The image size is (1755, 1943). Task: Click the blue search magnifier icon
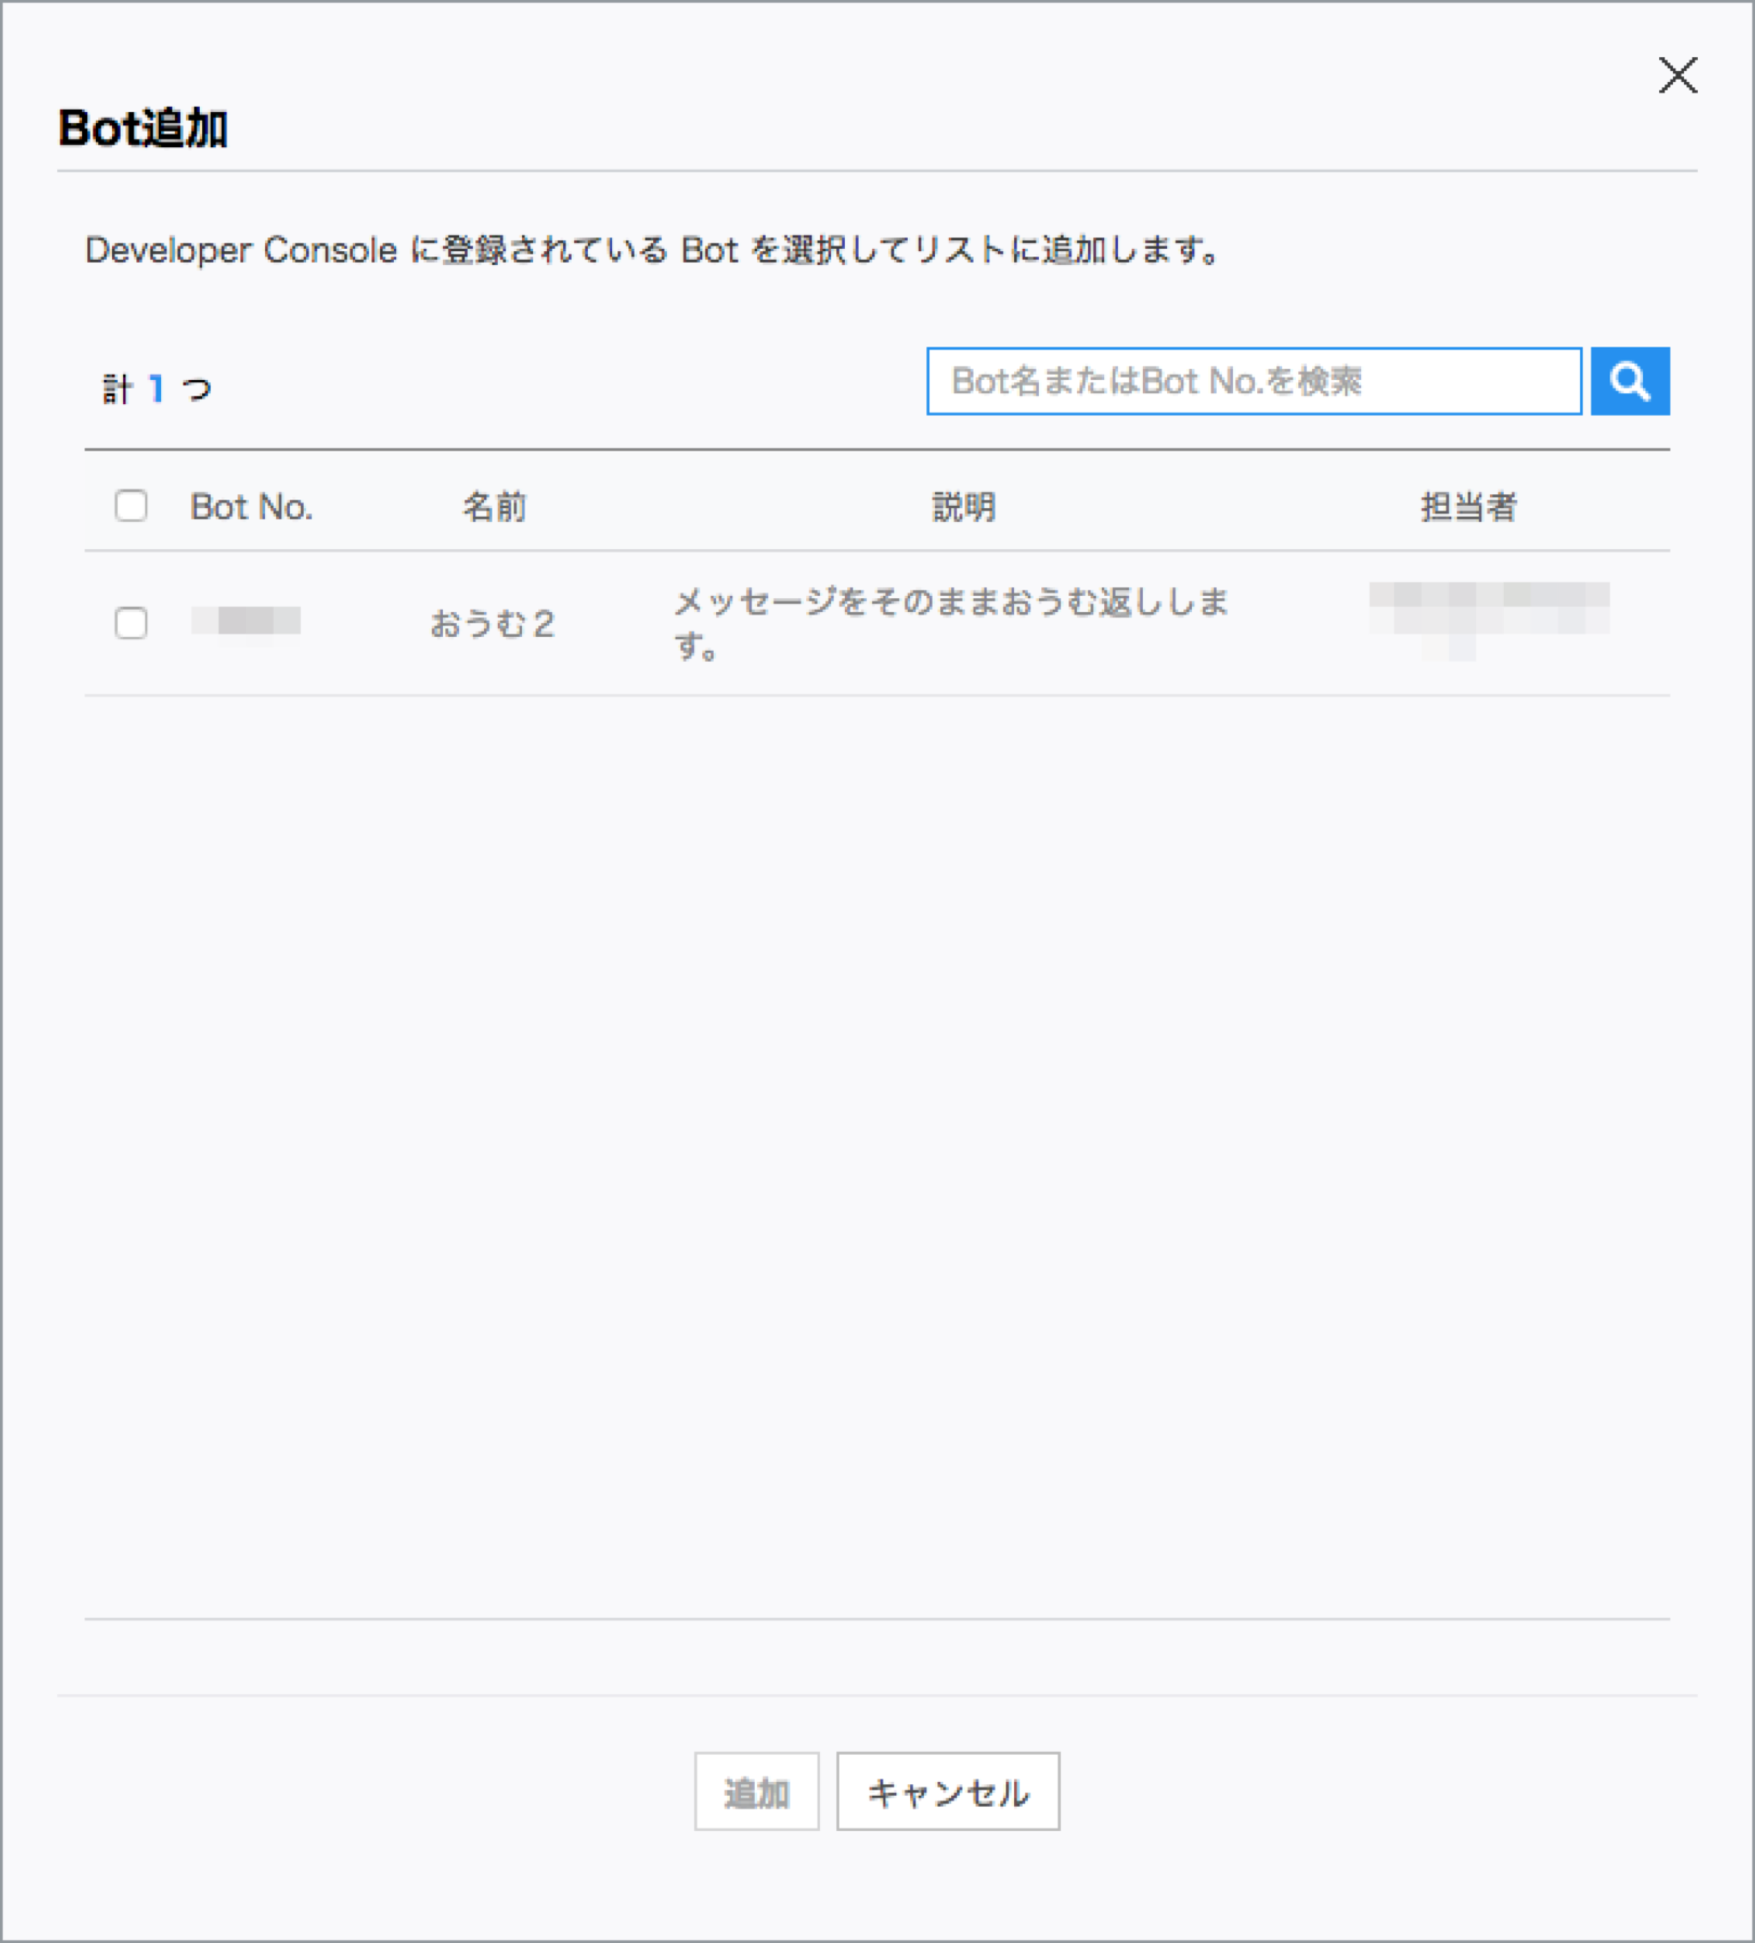point(1631,382)
